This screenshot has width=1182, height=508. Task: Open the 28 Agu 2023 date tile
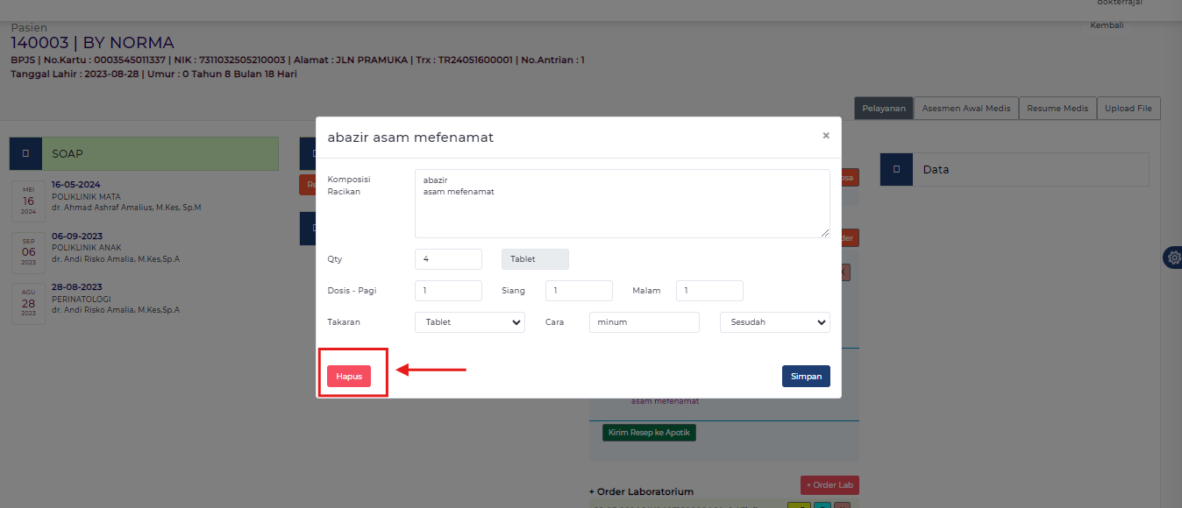pos(28,302)
